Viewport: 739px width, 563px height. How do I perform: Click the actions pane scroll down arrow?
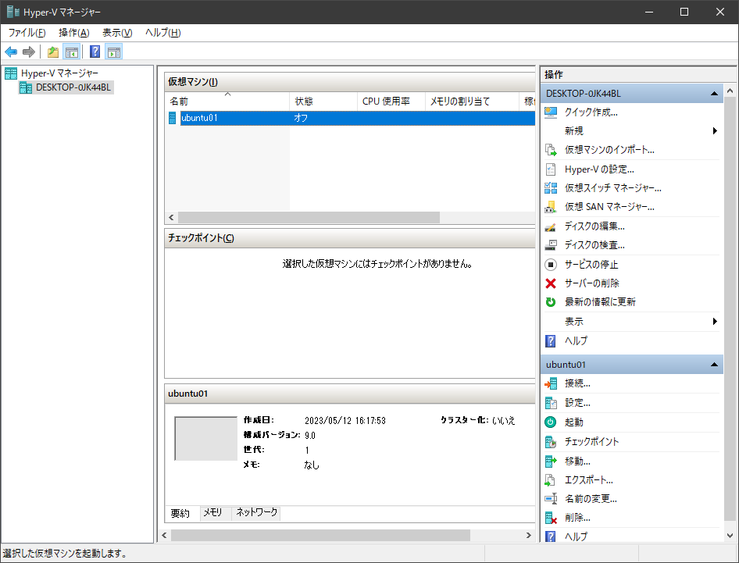(x=730, y=536)
